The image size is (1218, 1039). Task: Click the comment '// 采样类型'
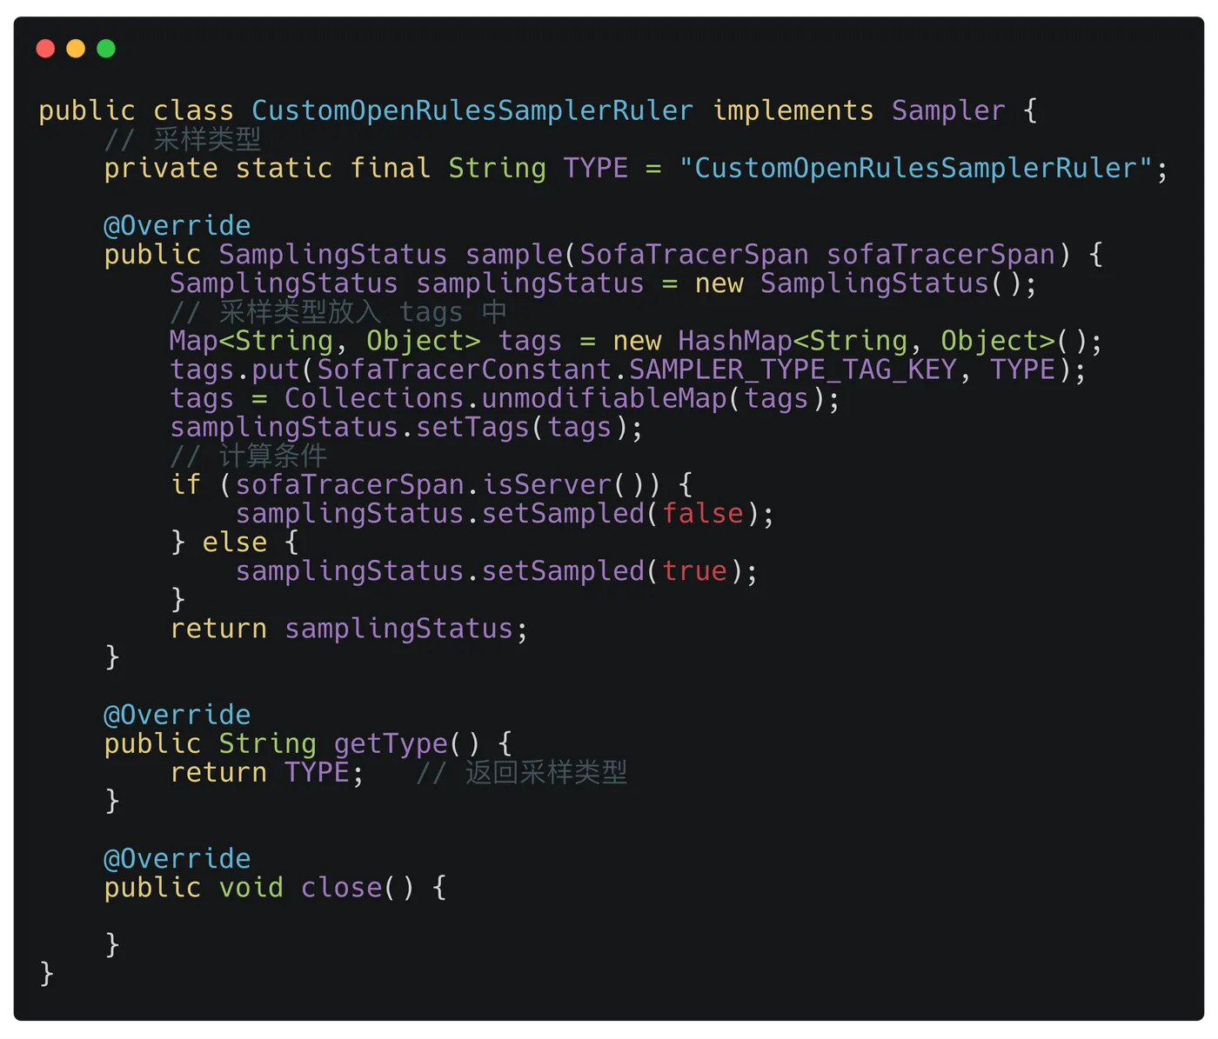click(183, 139)
